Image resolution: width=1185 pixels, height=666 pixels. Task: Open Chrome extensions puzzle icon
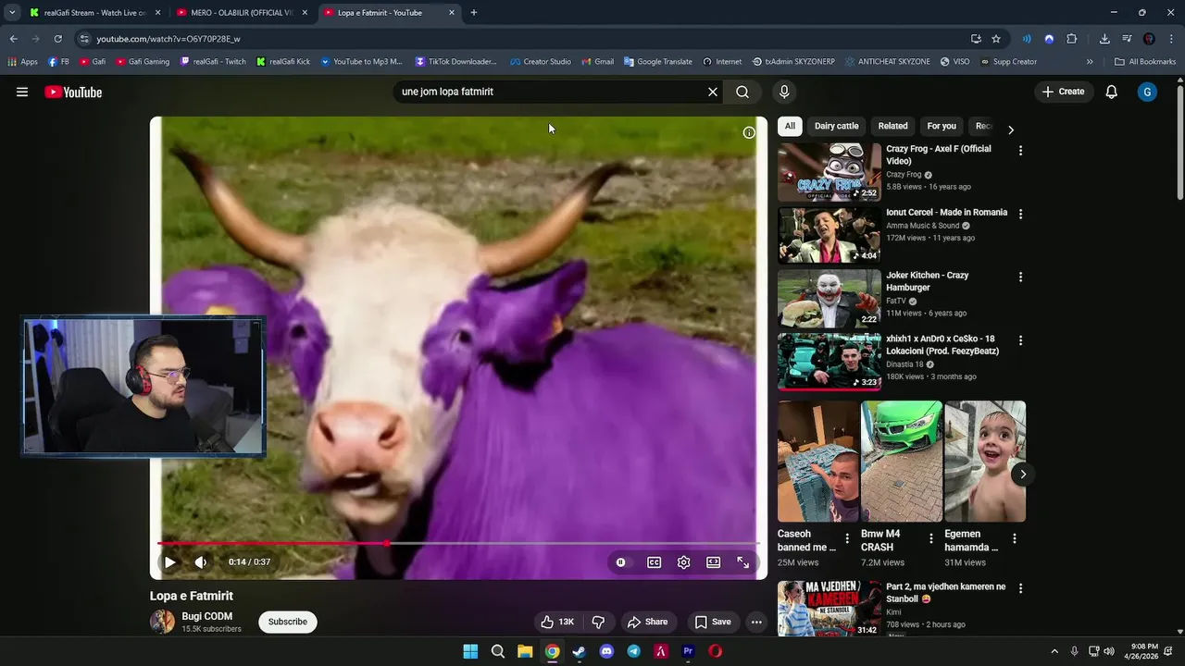tap(1072, 39)
